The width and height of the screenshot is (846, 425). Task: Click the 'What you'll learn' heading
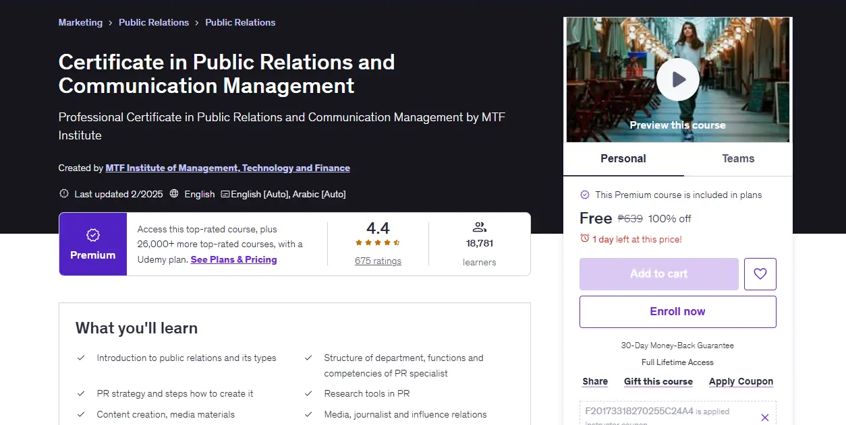(x=136, y=328)
